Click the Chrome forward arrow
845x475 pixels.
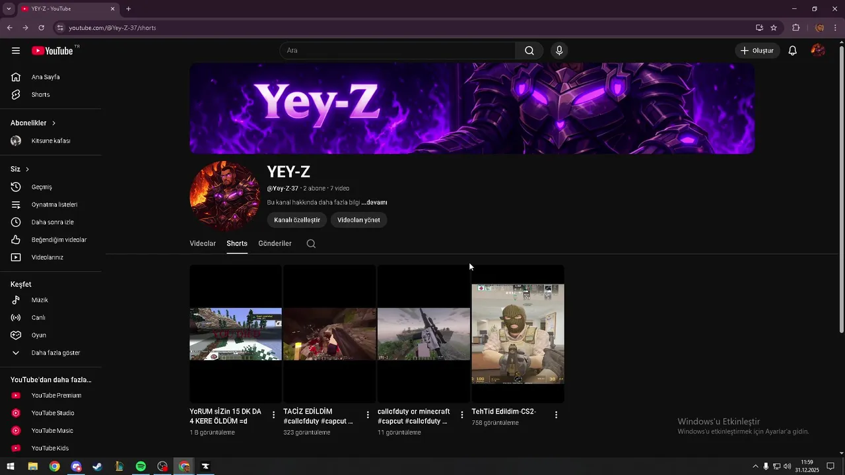(25, 28)
